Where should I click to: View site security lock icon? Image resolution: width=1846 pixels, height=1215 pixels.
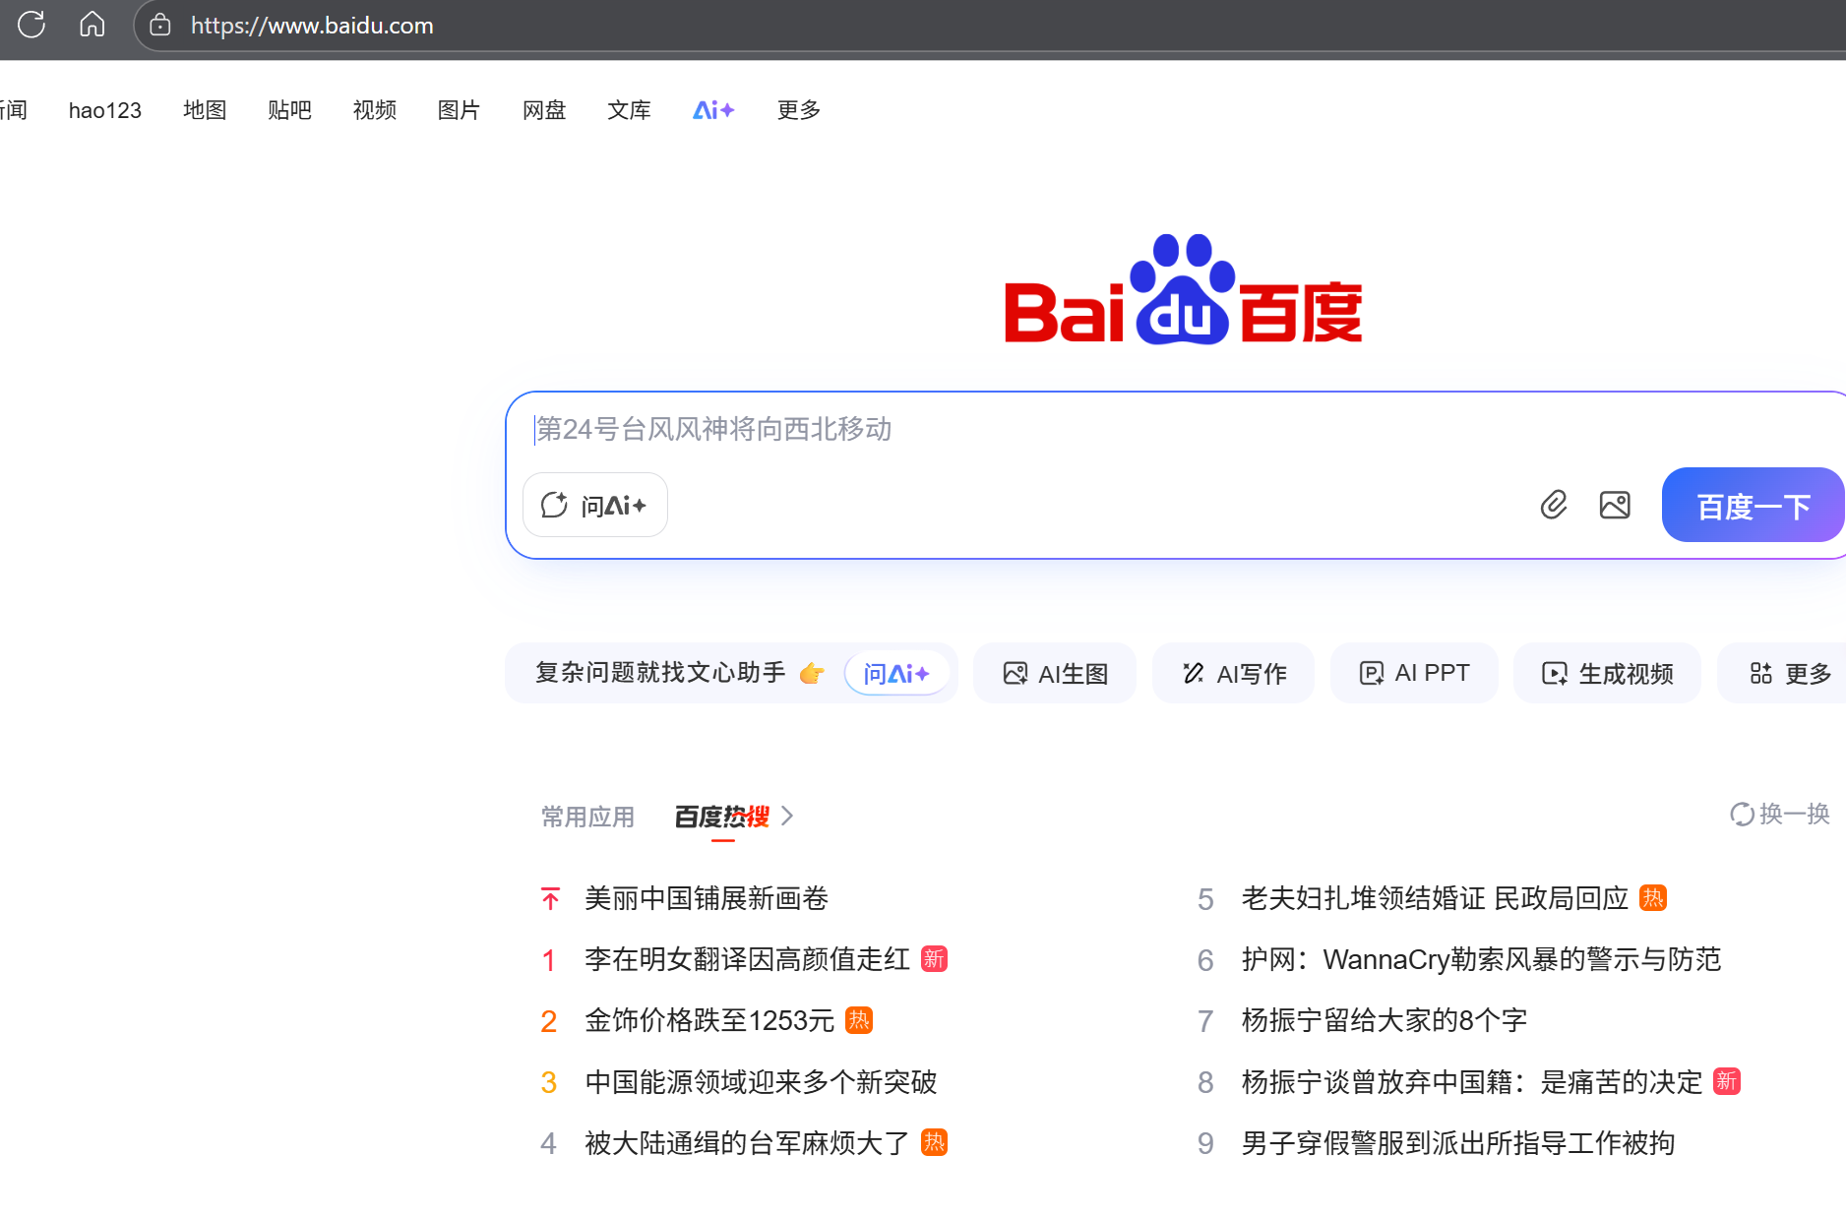pyautogui.click(x=160, y=26)
